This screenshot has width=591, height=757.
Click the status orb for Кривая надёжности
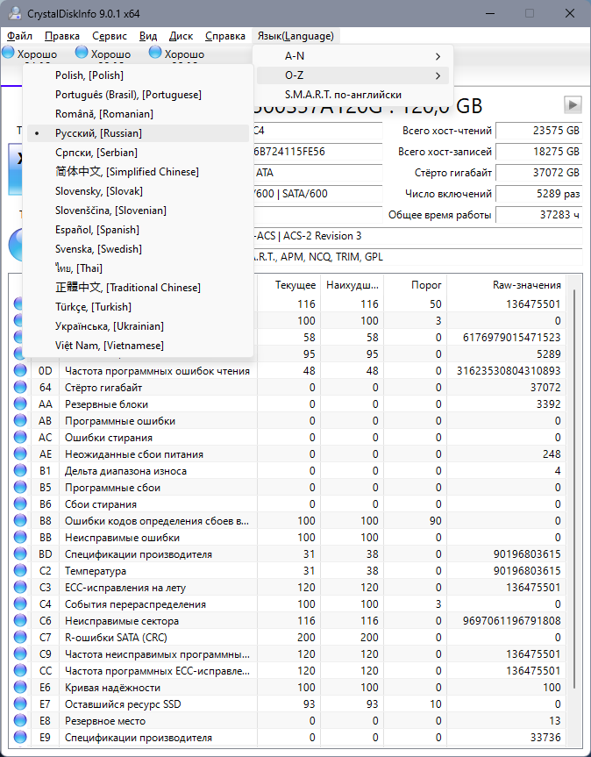click(x=20, y=687)
